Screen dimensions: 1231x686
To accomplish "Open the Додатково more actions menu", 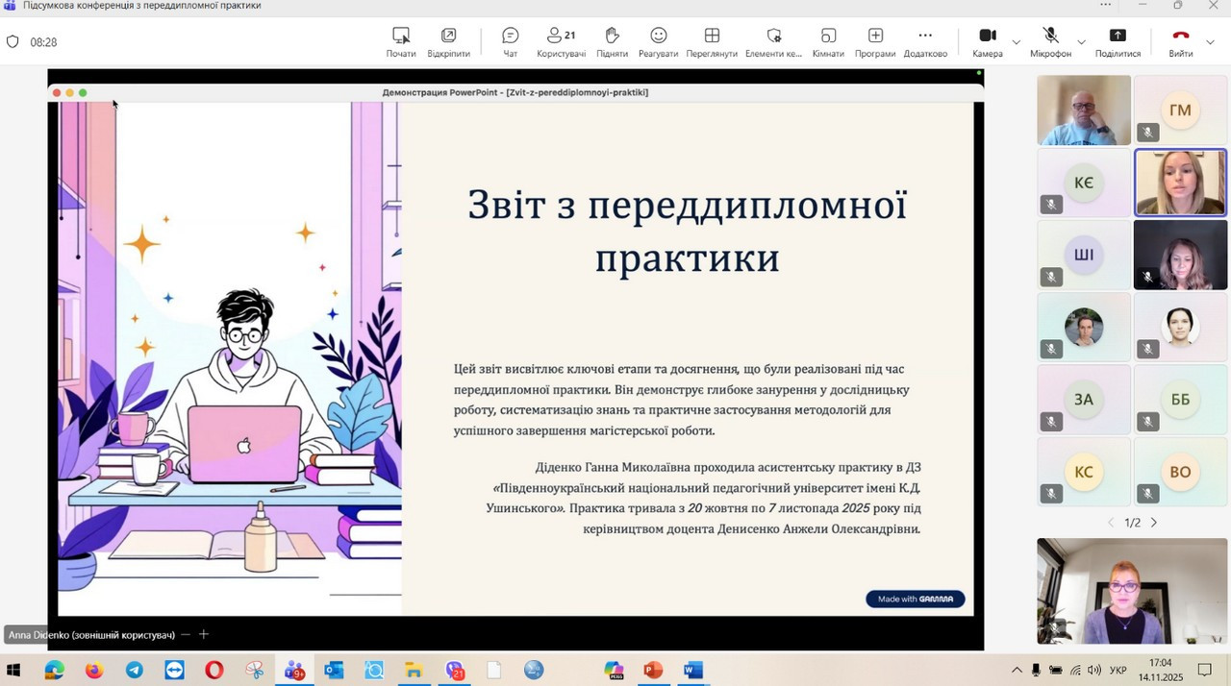I will tap(925, 42).
